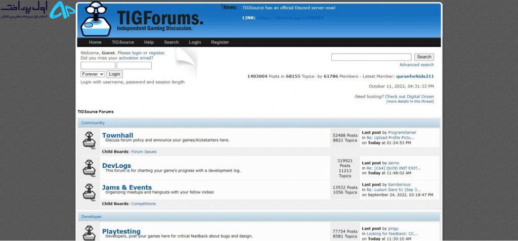Open the Jams & Events board
518x241 pixels.
(x=127, y=187)
